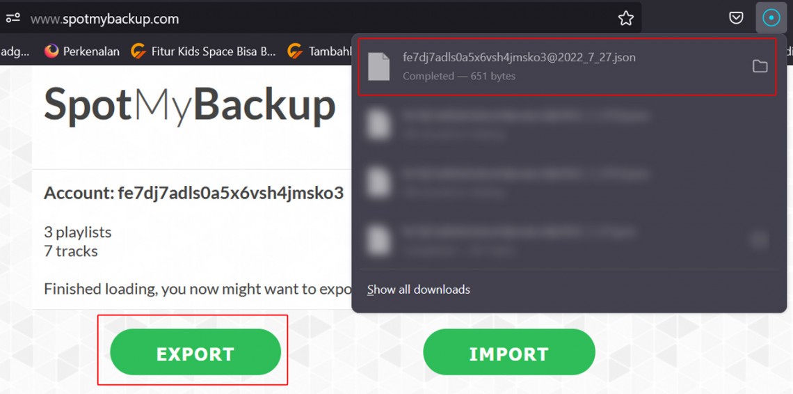
Task: Click the SpotMyBackup logo heading
Action: (190, 106)
